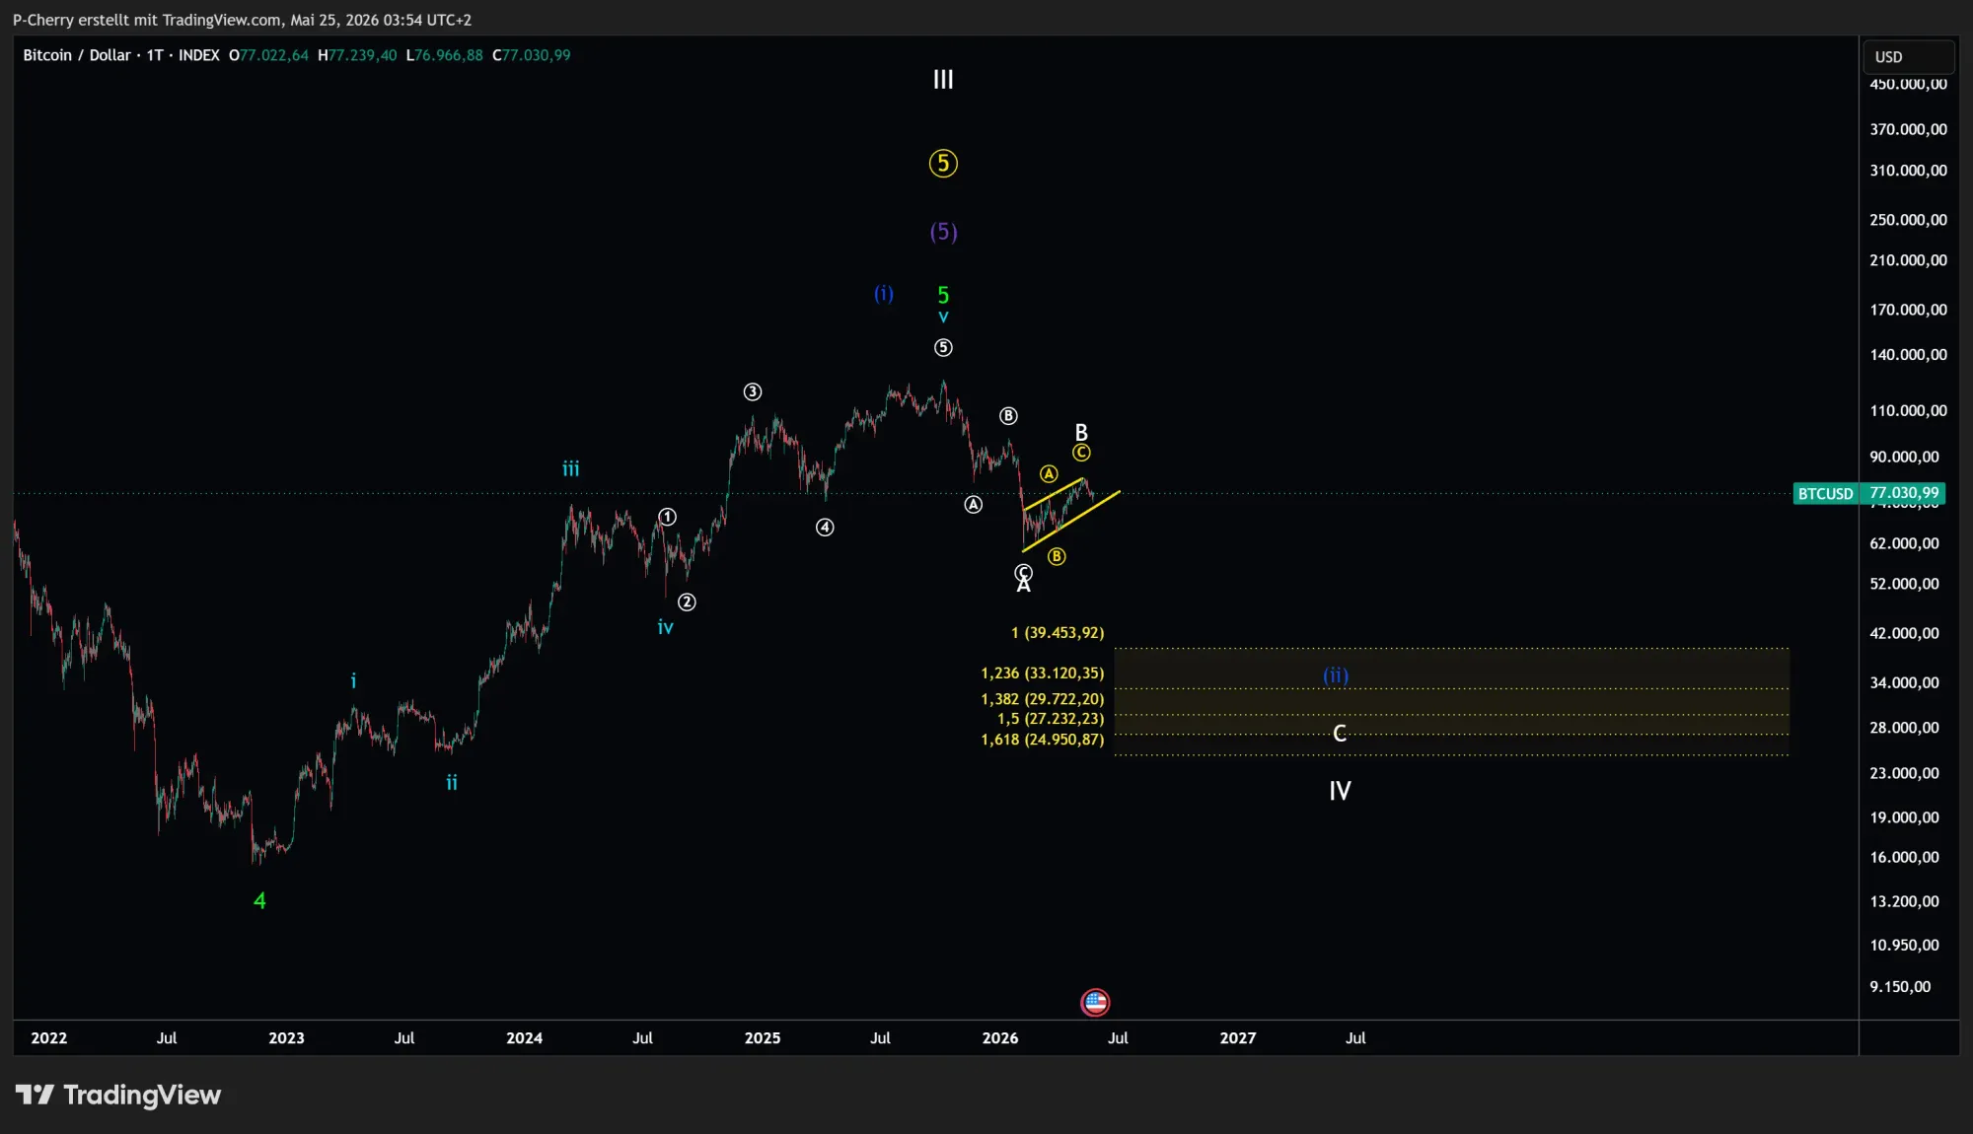Click the 2022 label on time axis
Viewport: 1973px width, 1134px height.
[49, 1038]
